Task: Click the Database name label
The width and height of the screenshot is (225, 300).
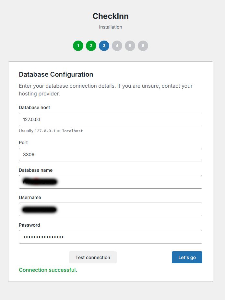Action: coord(36,170)
